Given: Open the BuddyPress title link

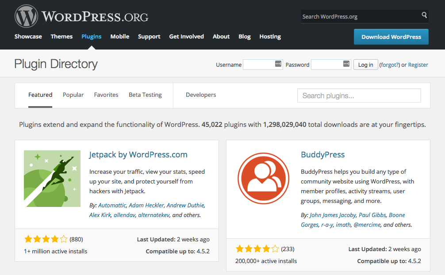Looking at the screenshot, I should tap(322, 155).
